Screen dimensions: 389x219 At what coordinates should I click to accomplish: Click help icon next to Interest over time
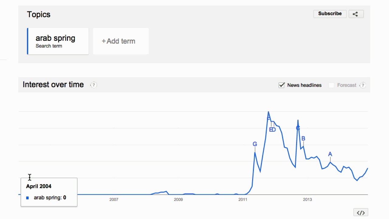[94, 85]
